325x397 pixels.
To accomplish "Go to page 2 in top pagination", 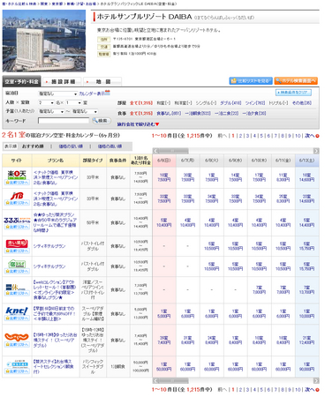I will (x=240, y=136).
